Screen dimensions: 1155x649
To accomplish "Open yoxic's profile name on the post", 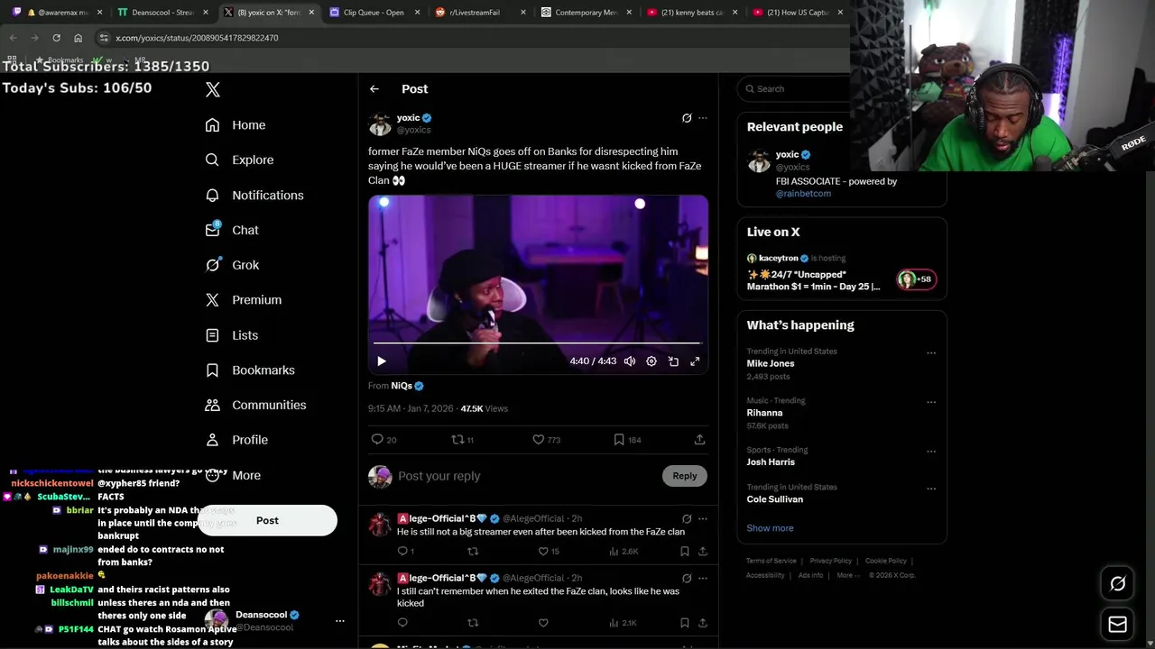I will pyautogui.click(x=409, y=118).
